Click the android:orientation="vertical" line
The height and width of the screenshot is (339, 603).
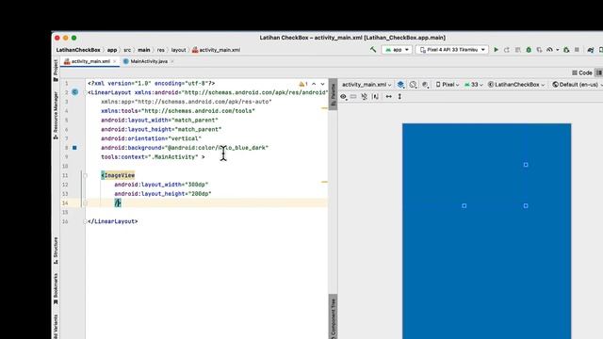(x=151, y=138)
